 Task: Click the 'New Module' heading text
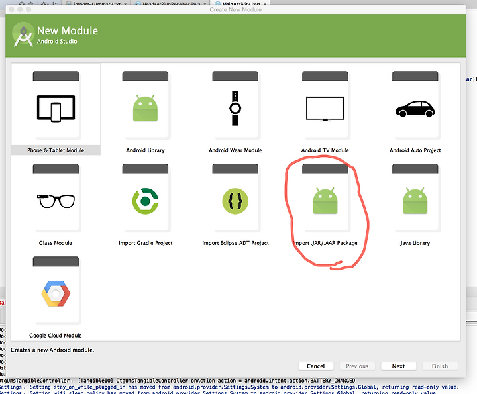tap(68, 30)
